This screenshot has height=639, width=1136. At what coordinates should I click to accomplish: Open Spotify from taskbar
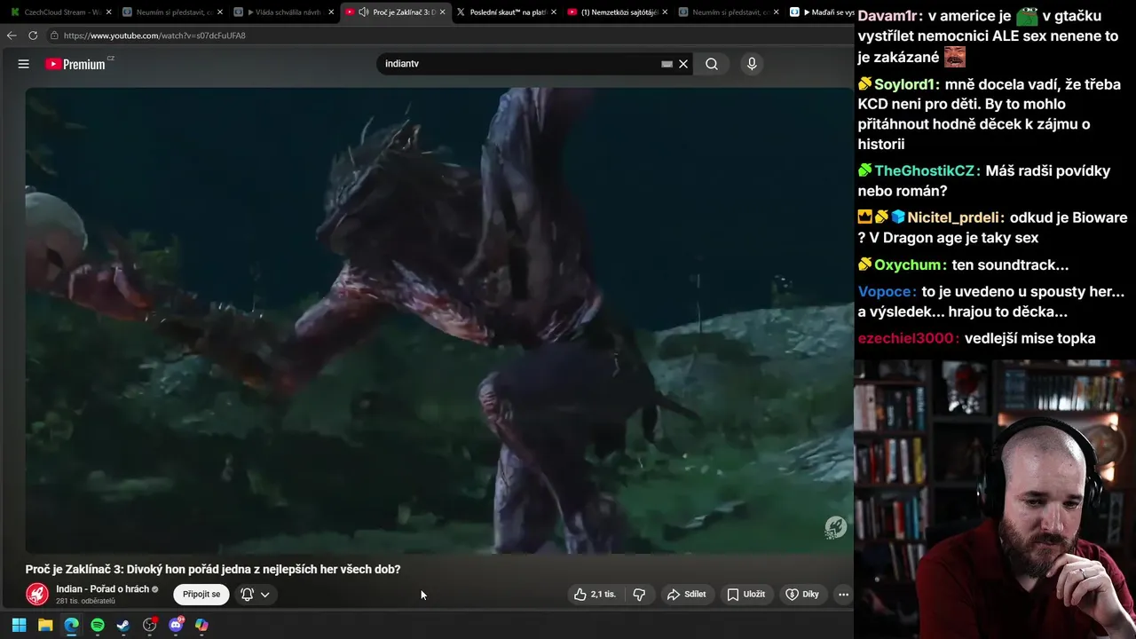[x=98, y=625]
